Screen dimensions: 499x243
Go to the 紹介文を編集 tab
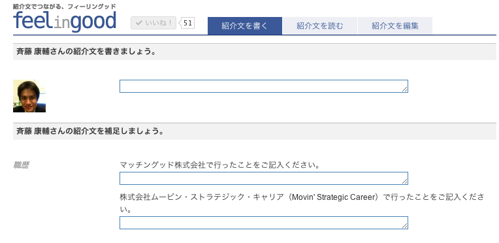tap(395, 25)
